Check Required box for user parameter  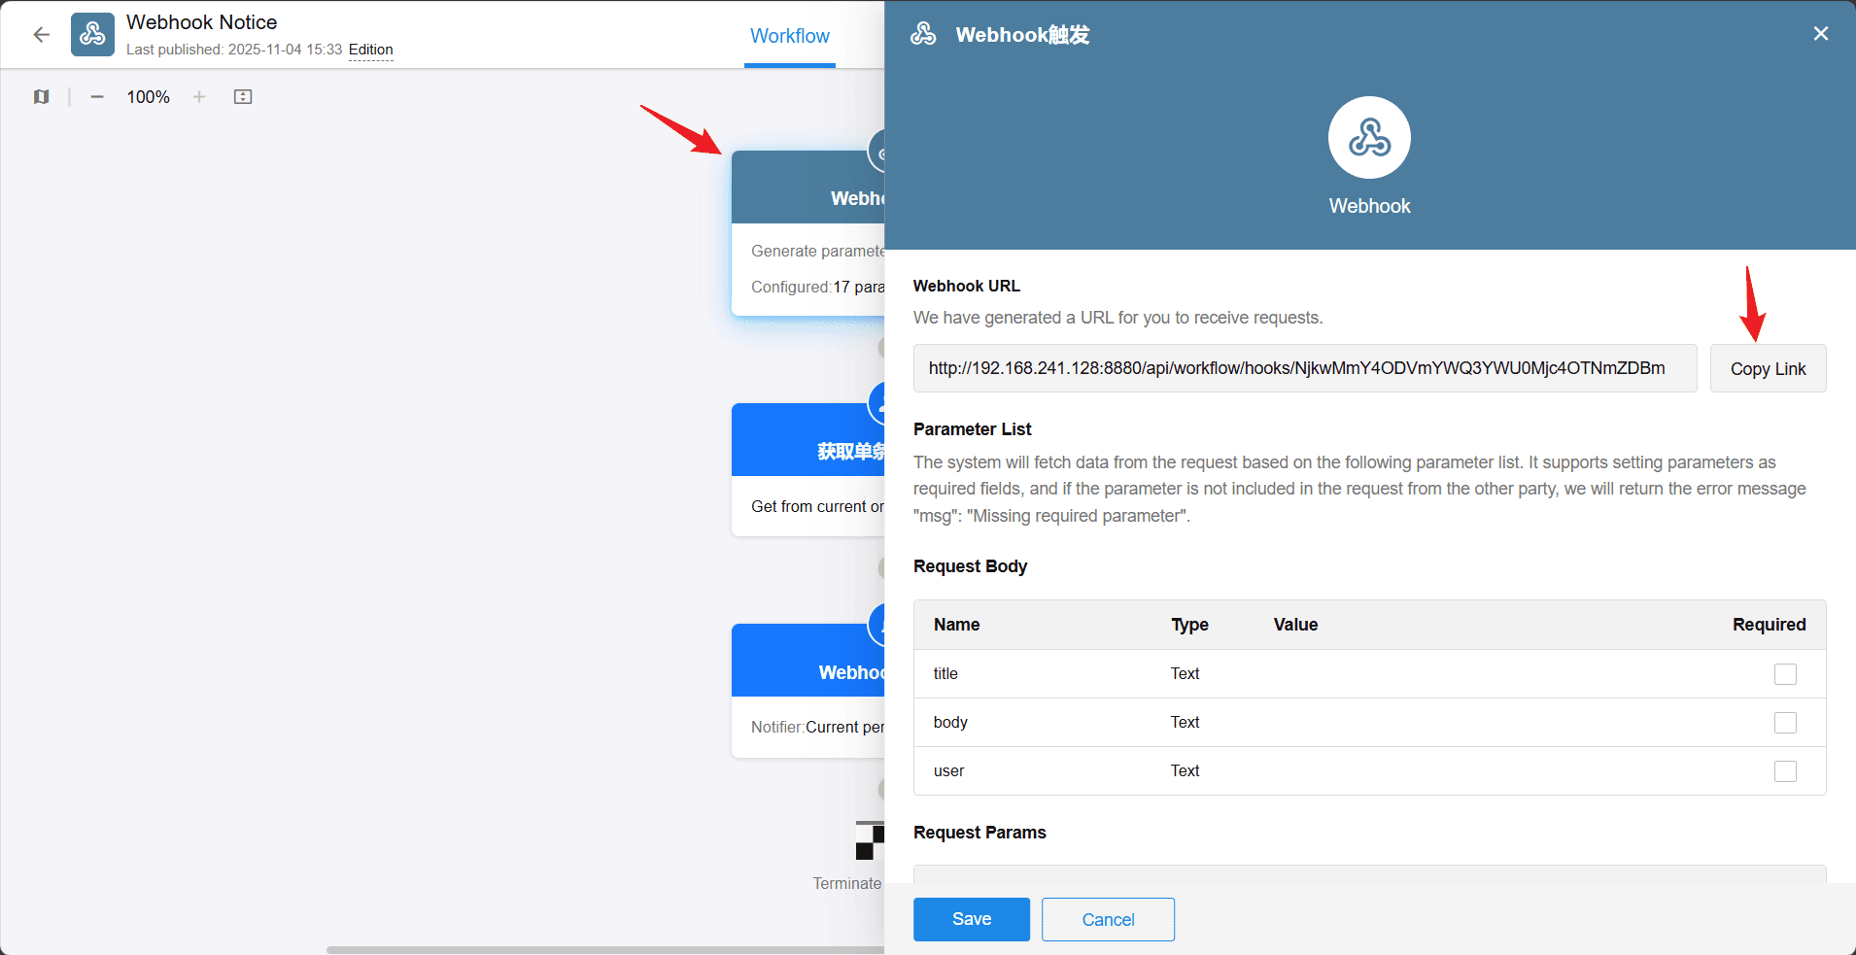click(x=1784, y=771)
